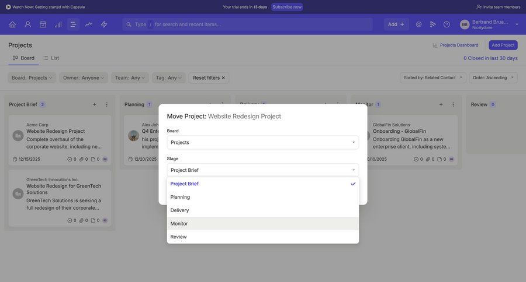Image resolution: width=526 pixels, height=282 pixels.
Task: Pick the Review stage option
Action: pos(262,237)
